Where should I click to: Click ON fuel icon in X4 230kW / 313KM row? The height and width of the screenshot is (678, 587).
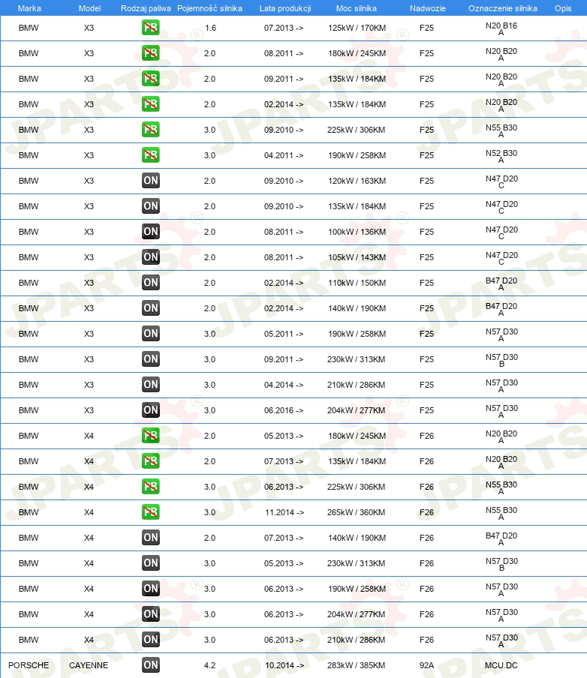(x=151, y=563)
